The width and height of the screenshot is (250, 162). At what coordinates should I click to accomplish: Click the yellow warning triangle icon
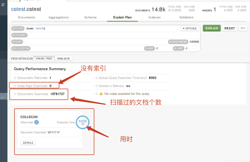(101, 94)
